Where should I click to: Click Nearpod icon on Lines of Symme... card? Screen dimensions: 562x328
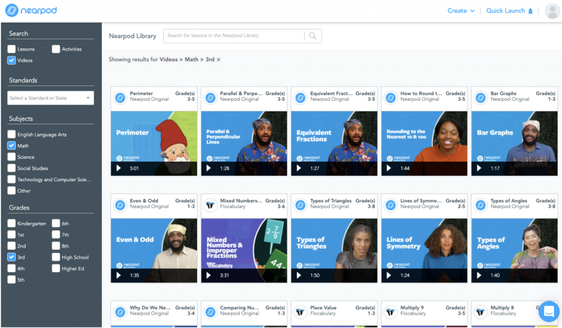pos(391,205)
